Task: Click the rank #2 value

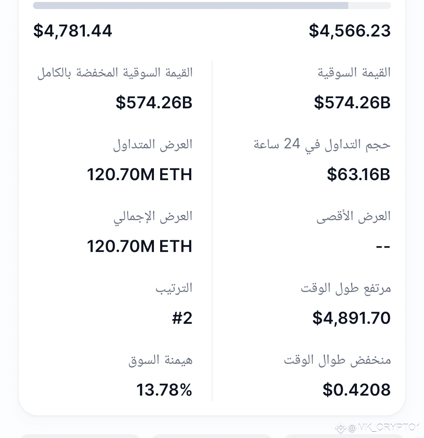Action: pos(182,318)
